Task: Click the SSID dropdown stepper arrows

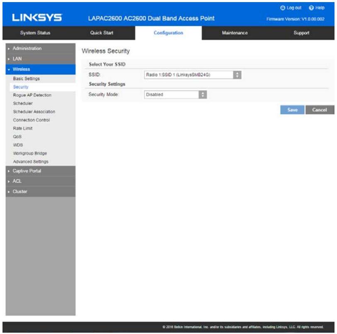Action: [x=237, y=75]
